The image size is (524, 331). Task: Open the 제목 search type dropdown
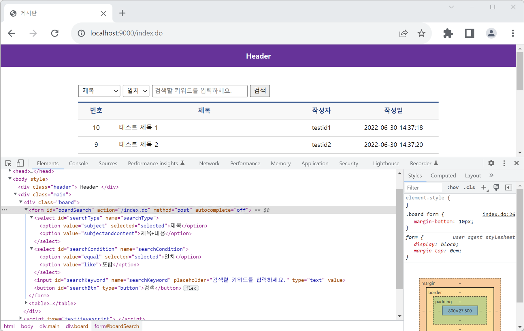tap(99, 91)
